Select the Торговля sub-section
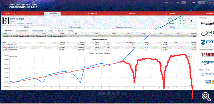The width and height of the screenshot is (214, 104). point(8,31)
